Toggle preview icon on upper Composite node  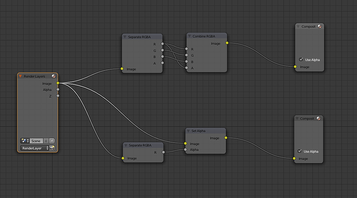pyautogui.click(x=319, y=26)
